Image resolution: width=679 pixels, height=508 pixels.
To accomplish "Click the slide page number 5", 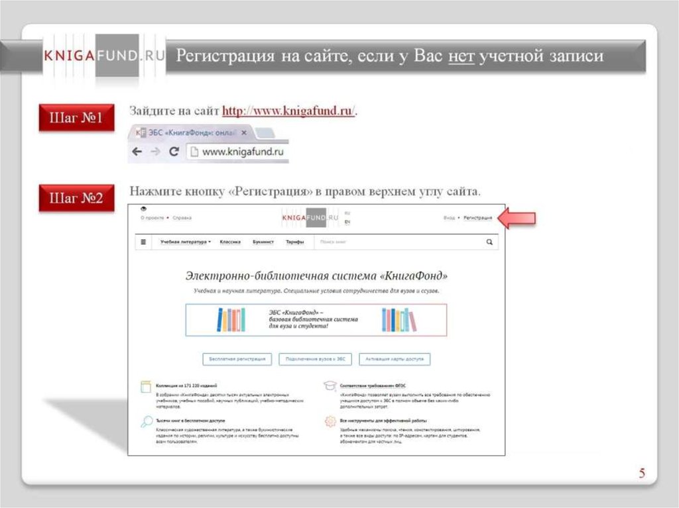I will point(642,473).
